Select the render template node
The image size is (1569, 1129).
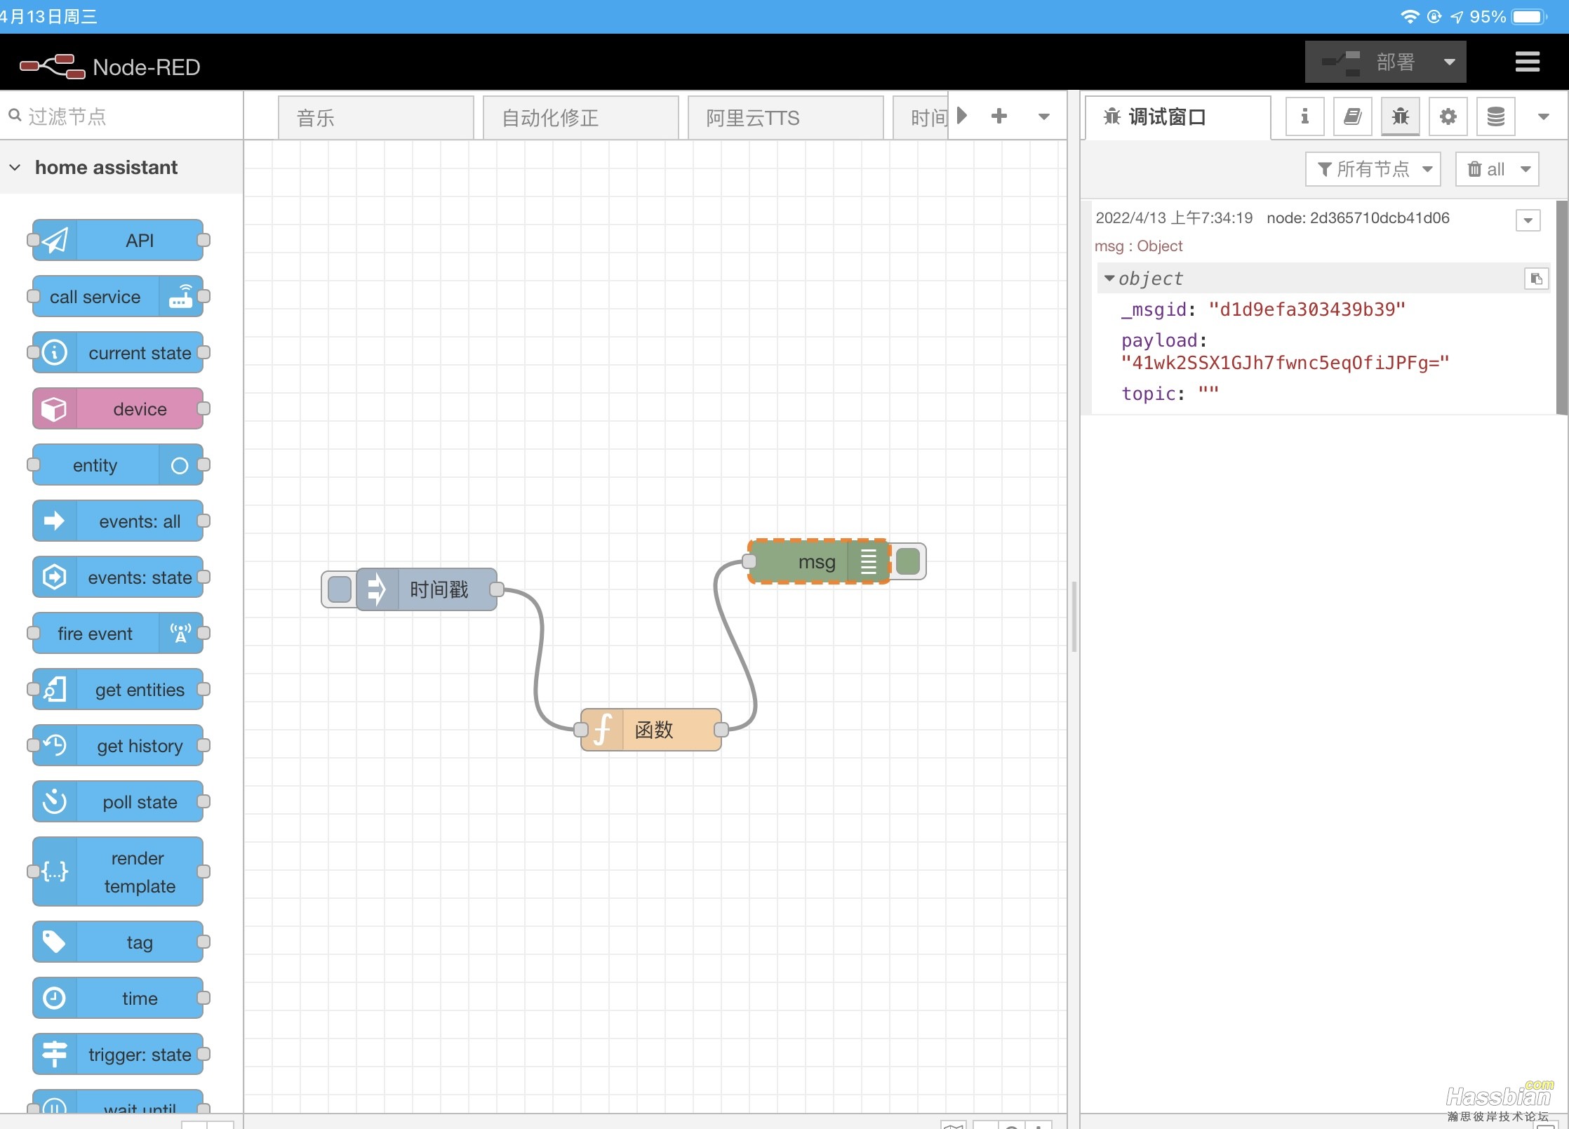pyautogui.click(x=118, y=872)
